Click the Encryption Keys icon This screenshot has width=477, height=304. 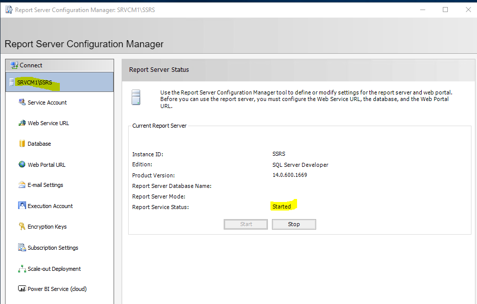pos(22,227)
